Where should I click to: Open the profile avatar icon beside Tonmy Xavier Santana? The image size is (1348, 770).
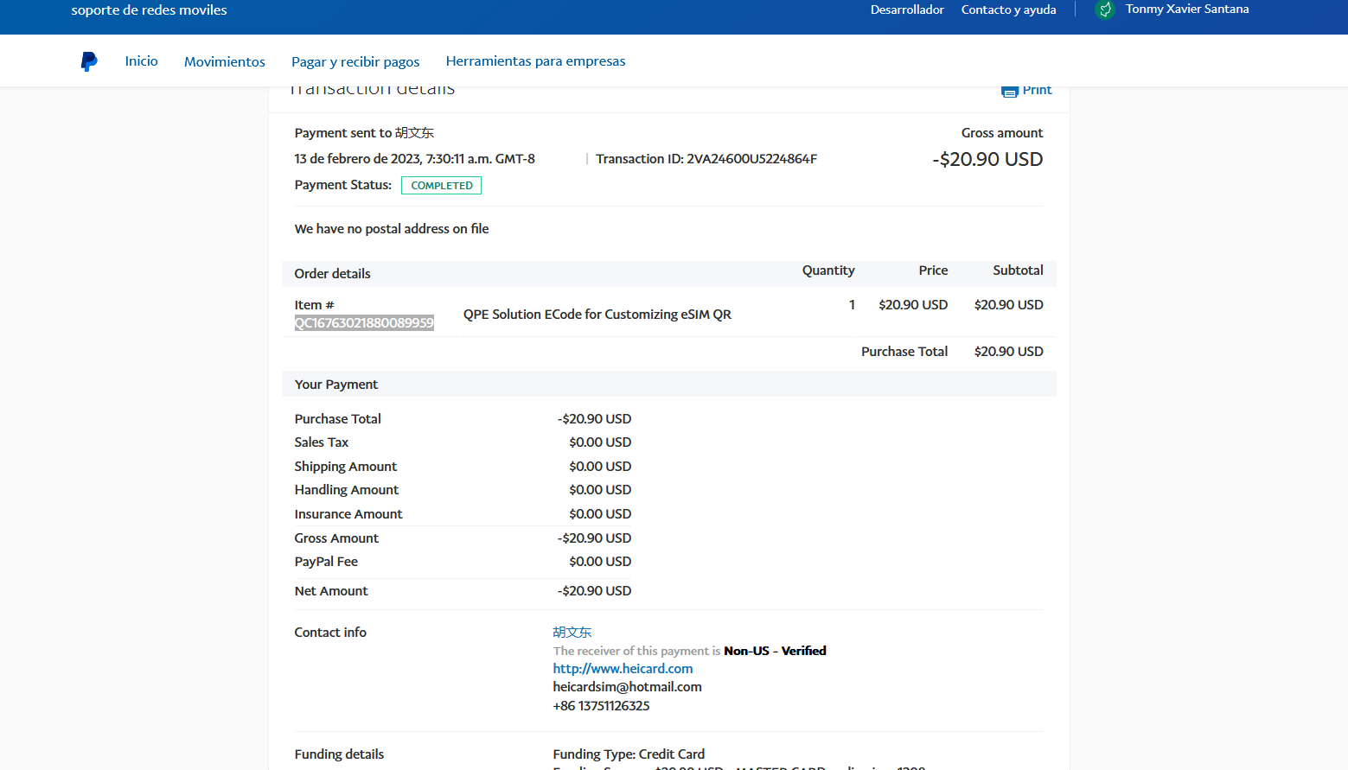1105,10
